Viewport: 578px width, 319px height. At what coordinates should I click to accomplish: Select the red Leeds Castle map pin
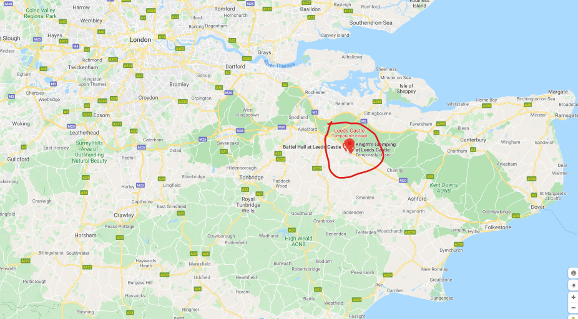(349, 145)
